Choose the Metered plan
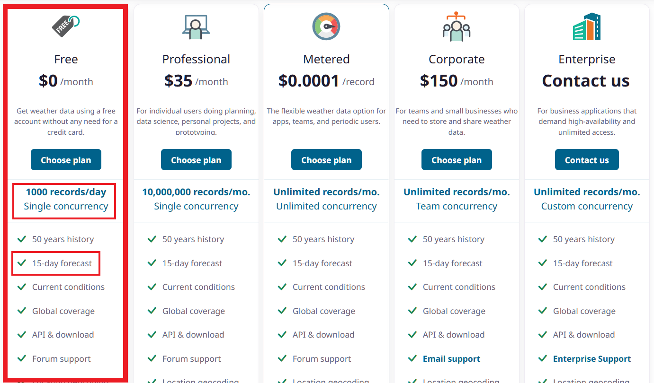Image resolution: width=654 pixels, height=383 pixels. coord(326,160)
